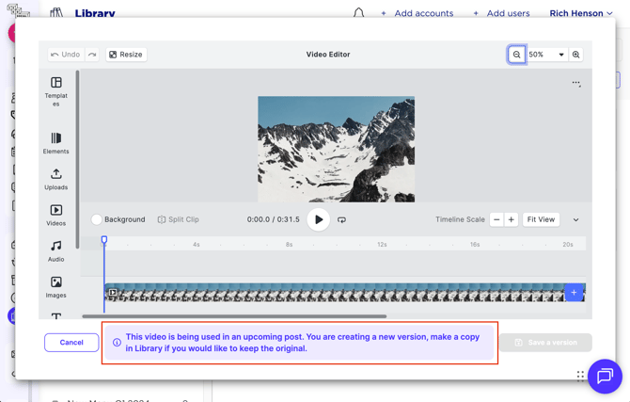This screenshot has height=402, width=630.
Task: Open the Videos panel
Action: point(55,216)
